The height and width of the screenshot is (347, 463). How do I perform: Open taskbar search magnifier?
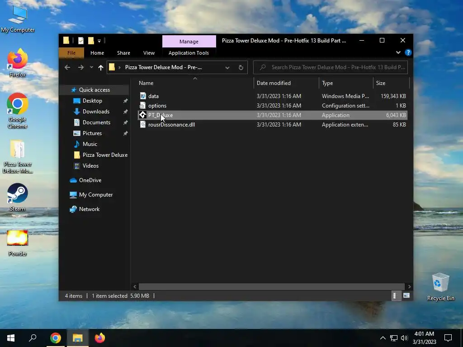point(33,338)
